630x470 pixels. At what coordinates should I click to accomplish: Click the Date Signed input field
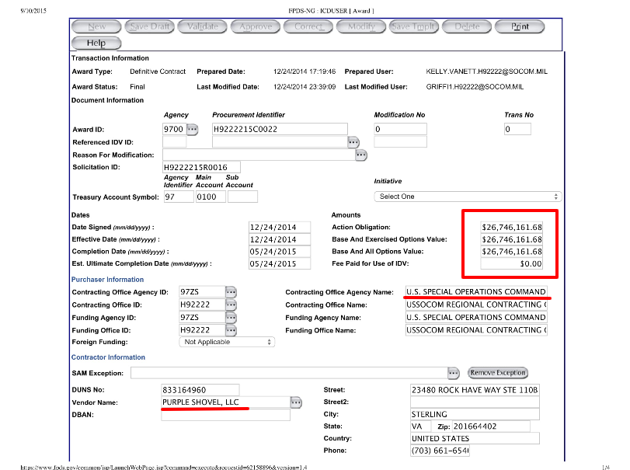(273, 228)
